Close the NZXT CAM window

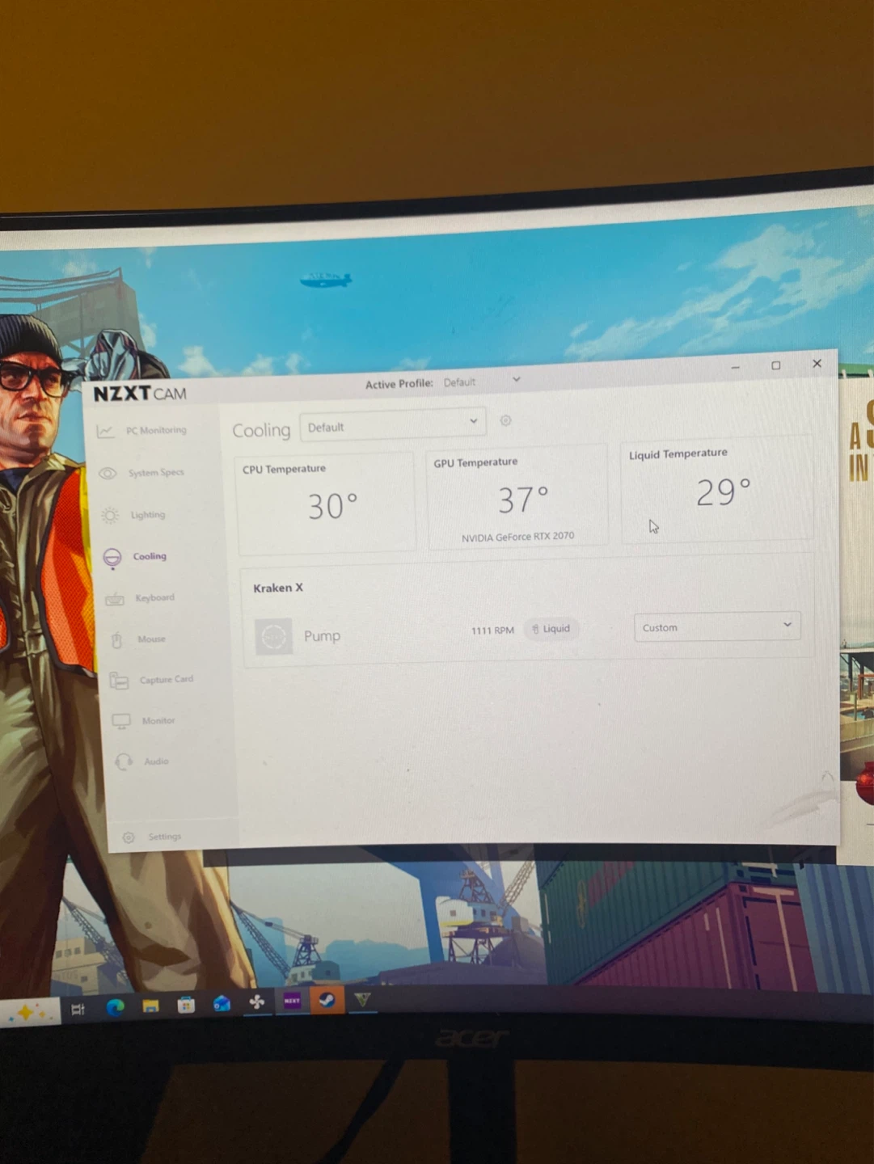[x=817, y=364]
